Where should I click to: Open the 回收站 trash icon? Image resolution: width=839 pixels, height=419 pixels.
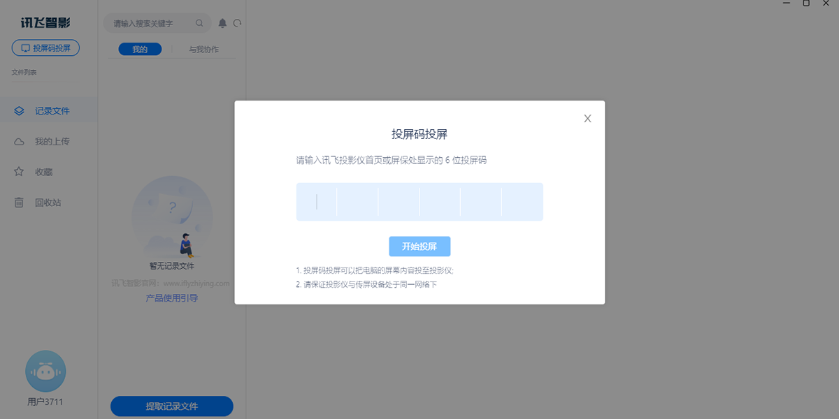point(20,203)
